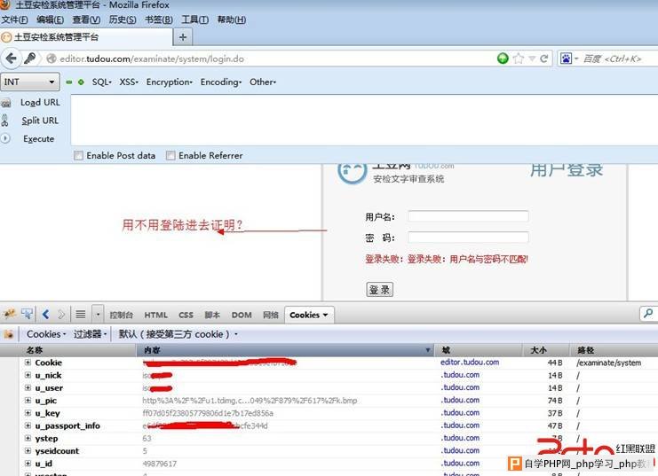Reload page with the refresh icon
Image resolution: width=658 pixels, height=476 pixels.
tap(544, 59)
